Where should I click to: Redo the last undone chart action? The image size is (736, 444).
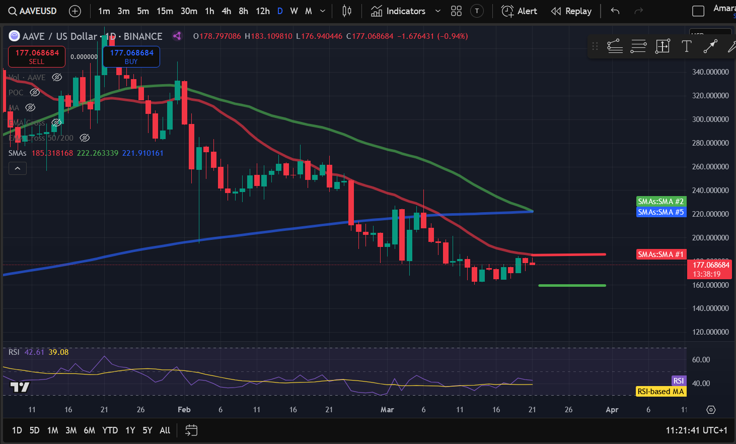pyautogui.click(x=638, y=11)
